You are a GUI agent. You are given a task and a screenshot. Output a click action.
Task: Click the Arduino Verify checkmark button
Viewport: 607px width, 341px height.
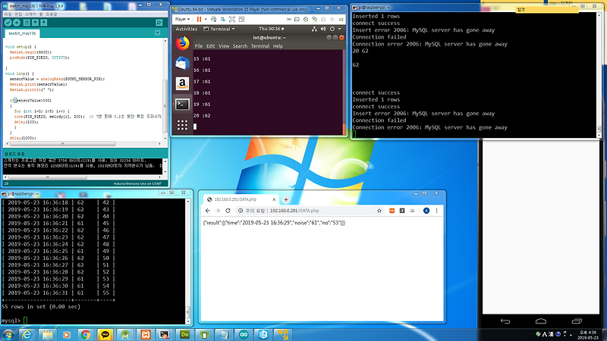point(8,23)
